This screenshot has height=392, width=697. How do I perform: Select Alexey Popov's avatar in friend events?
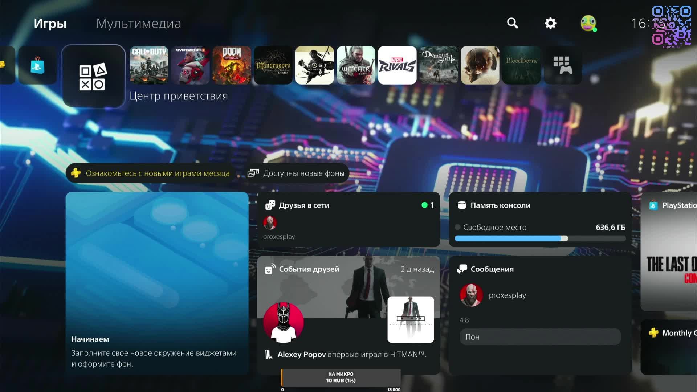click(x=284, y=323)
